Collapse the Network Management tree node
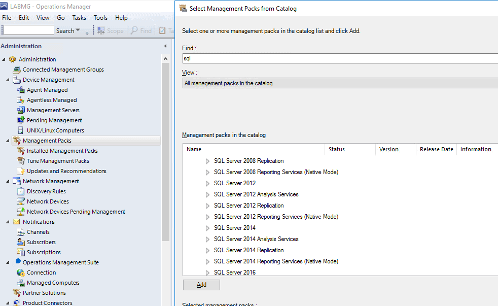 [8, 181]
